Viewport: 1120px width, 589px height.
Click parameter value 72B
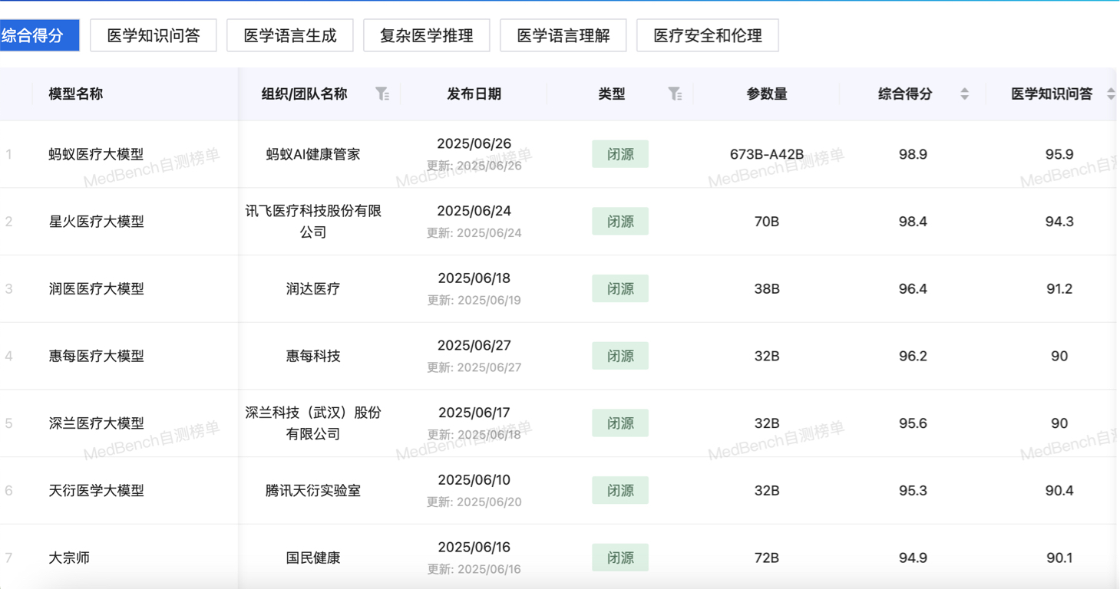pyautogui.click(x=767, y=558)
